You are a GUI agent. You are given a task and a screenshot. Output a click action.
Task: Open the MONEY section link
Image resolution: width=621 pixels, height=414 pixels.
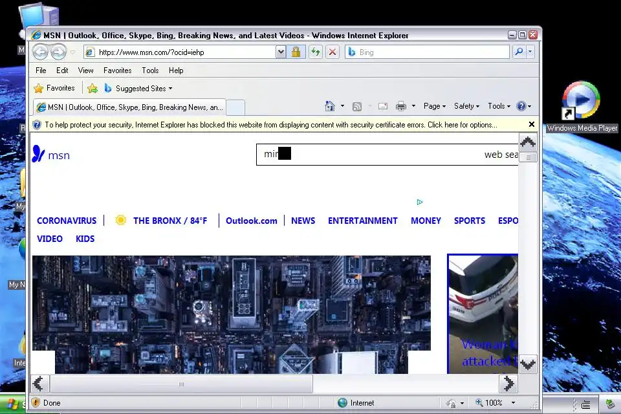point(426,221)
